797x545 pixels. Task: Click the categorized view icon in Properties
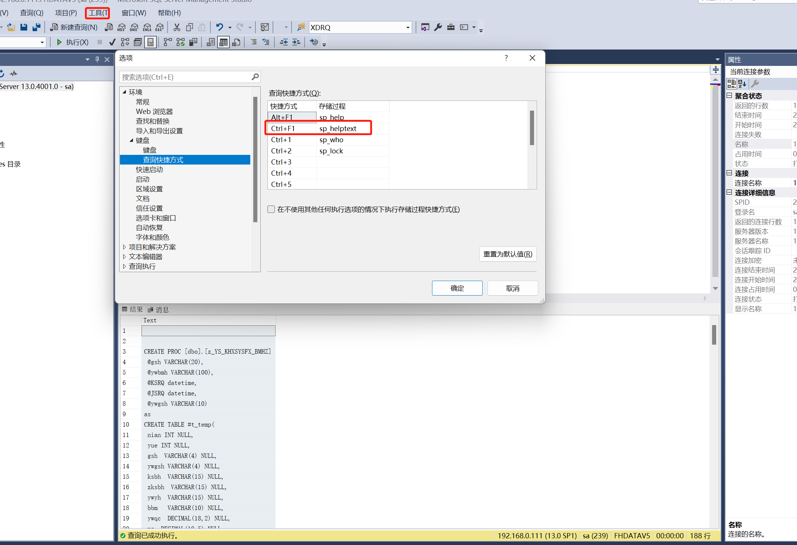pos(731,84)
